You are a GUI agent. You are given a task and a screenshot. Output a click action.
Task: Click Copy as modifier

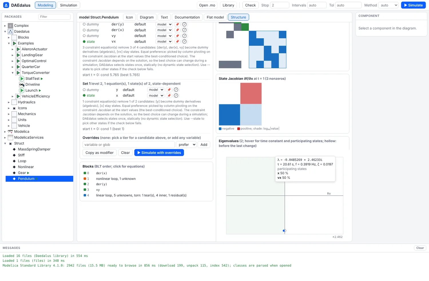coord(100,152)
